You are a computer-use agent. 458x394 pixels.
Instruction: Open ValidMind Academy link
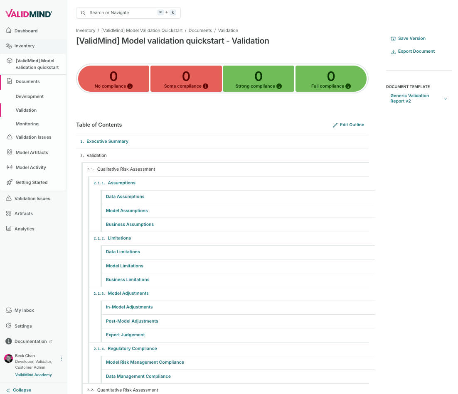33,375
